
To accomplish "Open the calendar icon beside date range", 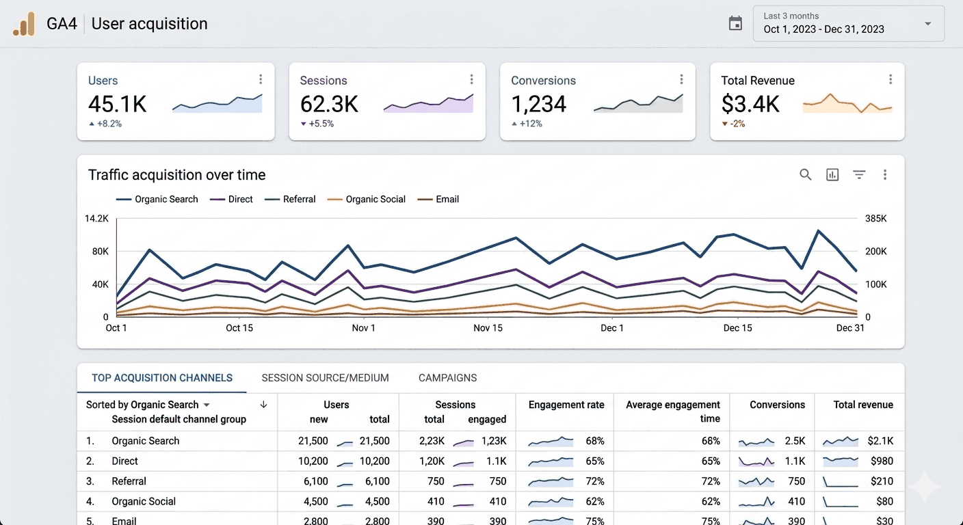I will [x=735, y=24].
